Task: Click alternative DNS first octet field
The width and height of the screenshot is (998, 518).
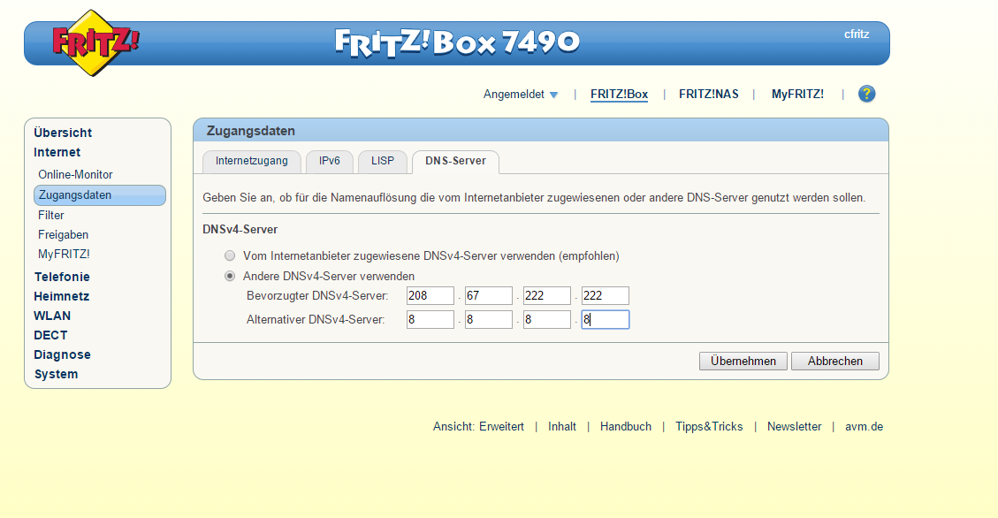Action: [430, 319]
